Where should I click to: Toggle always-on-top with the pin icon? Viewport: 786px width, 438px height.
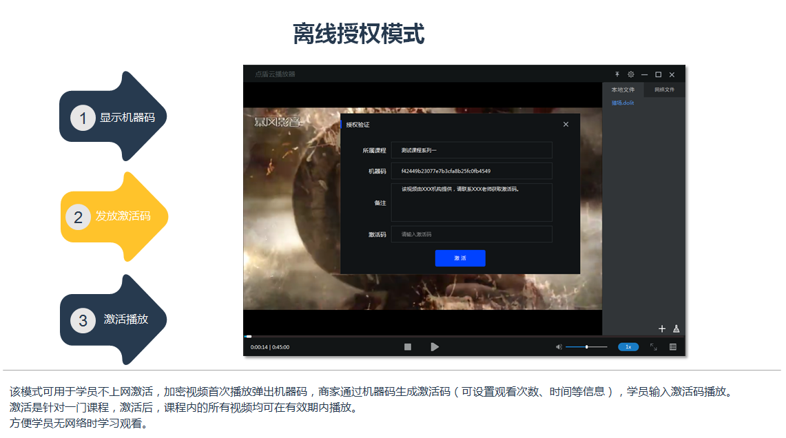pos(618,74)
